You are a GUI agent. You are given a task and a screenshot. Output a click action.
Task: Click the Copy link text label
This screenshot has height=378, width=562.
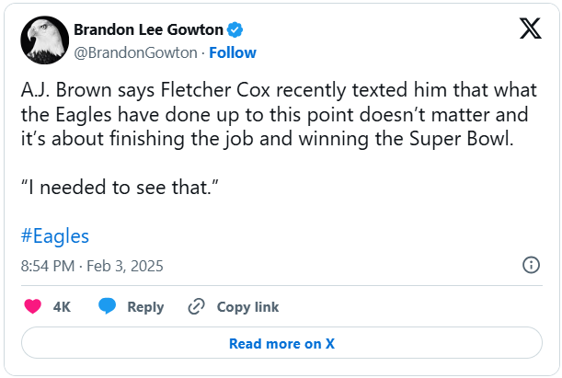tap(247, 307)
